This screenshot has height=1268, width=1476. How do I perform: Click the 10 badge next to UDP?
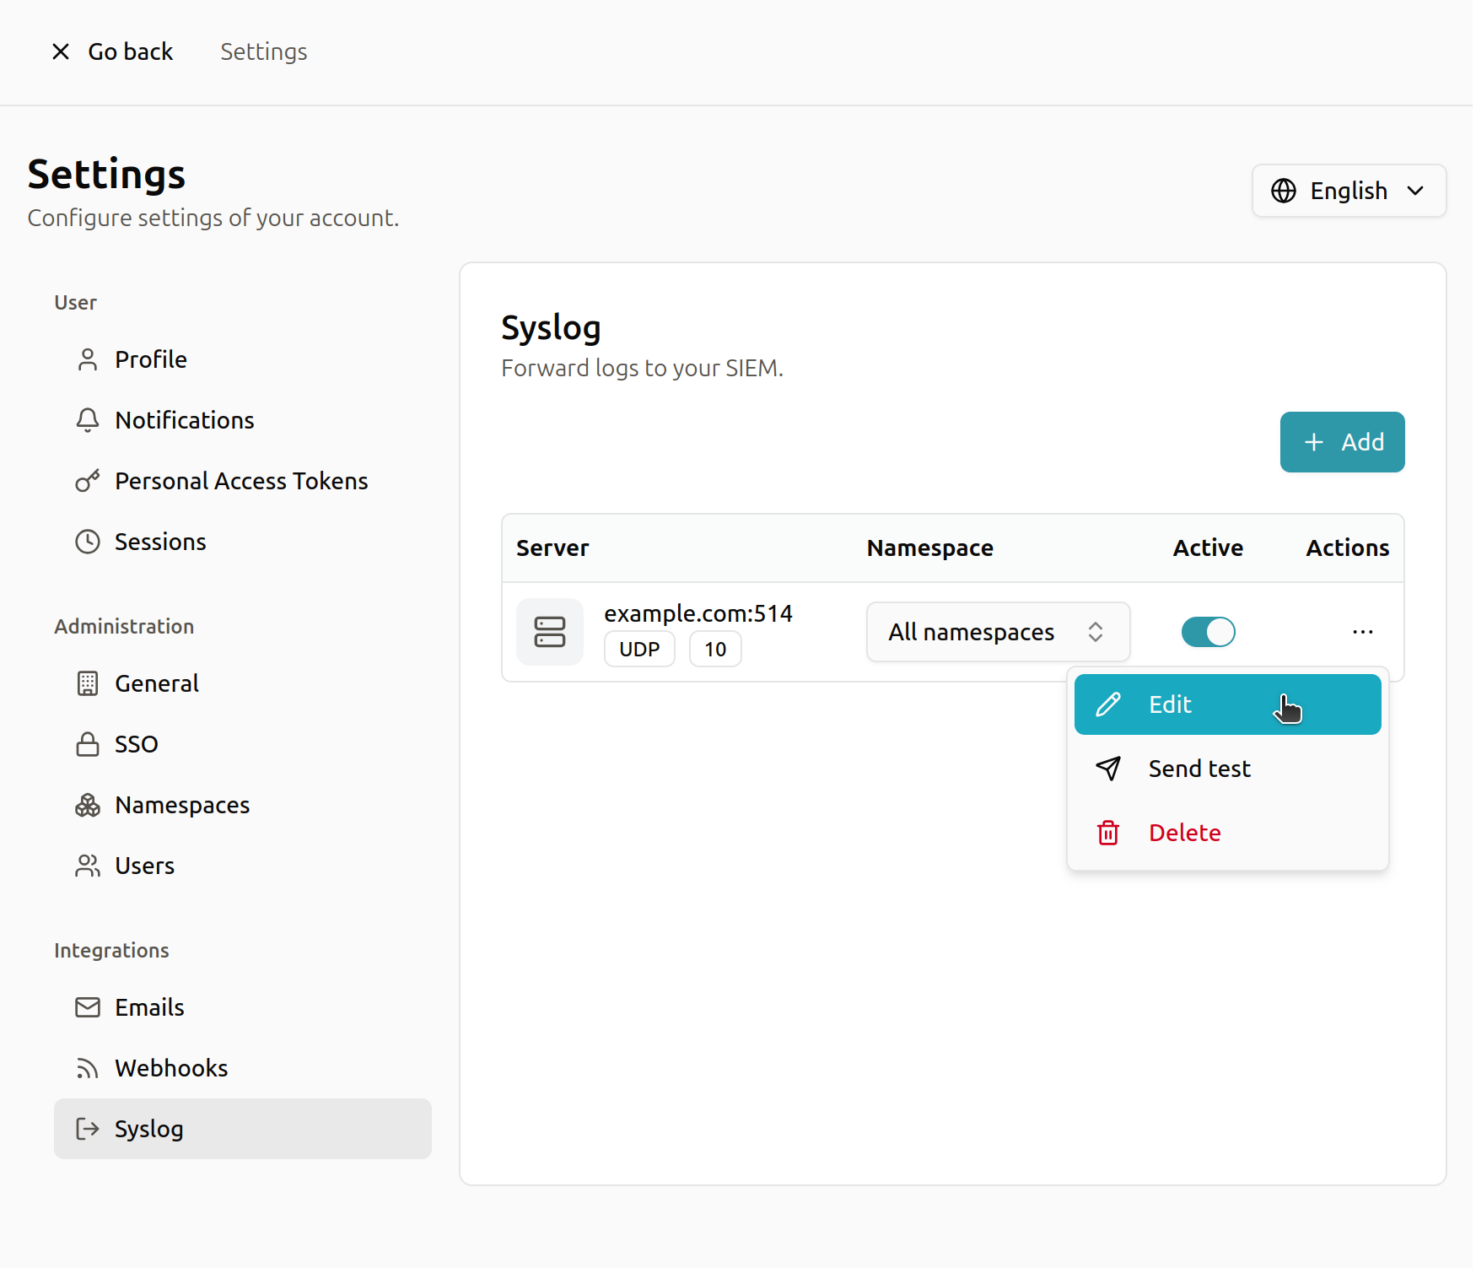[x=715, y=649]
